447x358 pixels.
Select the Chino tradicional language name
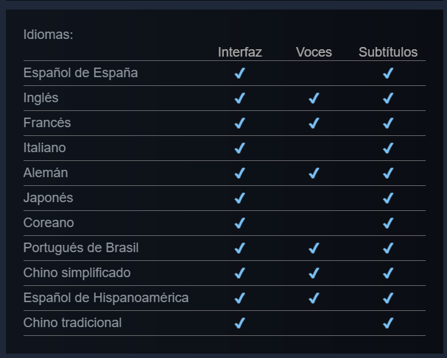coord(72,323)
